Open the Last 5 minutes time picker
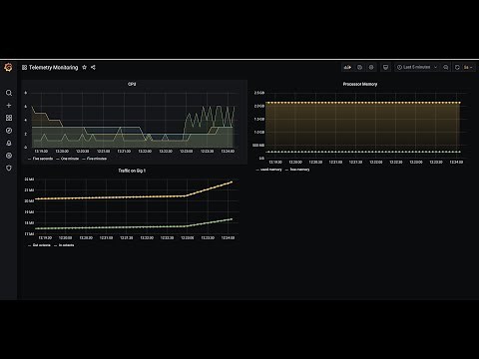Viewport: 479px width, 359px height. (417, 67)
